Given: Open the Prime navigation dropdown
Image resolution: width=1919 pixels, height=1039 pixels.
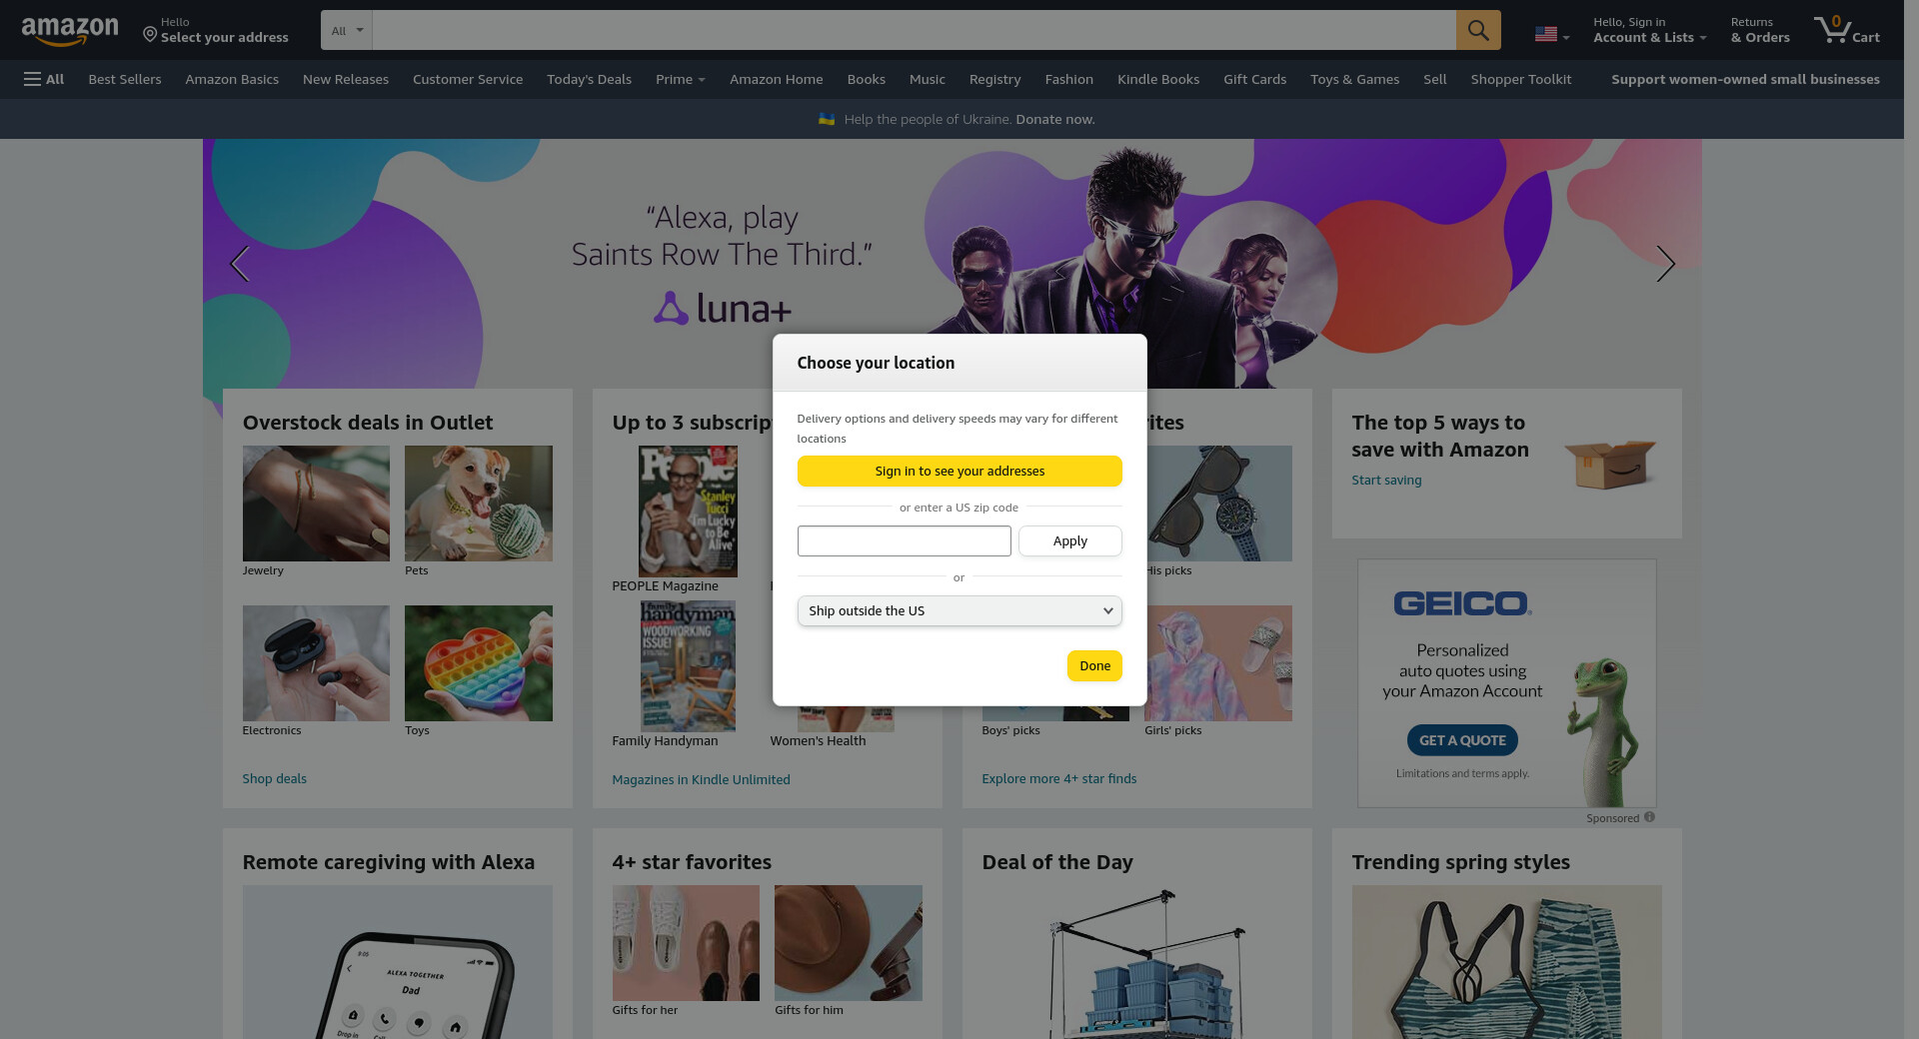Looking at the screenshot, I should click(680, 79).
